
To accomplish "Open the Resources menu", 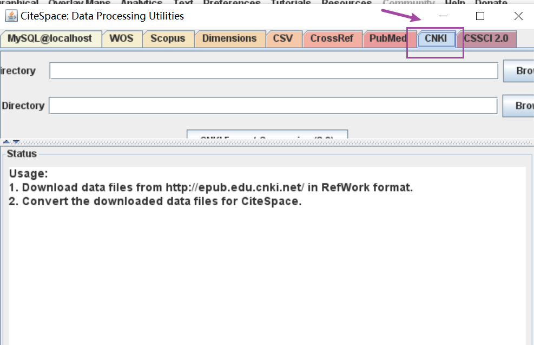I will (x=347, y=2).
